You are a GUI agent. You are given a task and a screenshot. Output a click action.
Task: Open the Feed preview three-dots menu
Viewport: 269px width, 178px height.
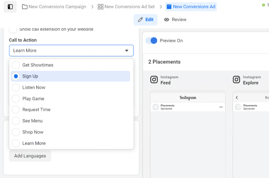coord(221,107)
